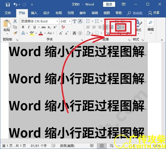
Task: Click the distributed alignment icon
Action: tap(111, 27)
